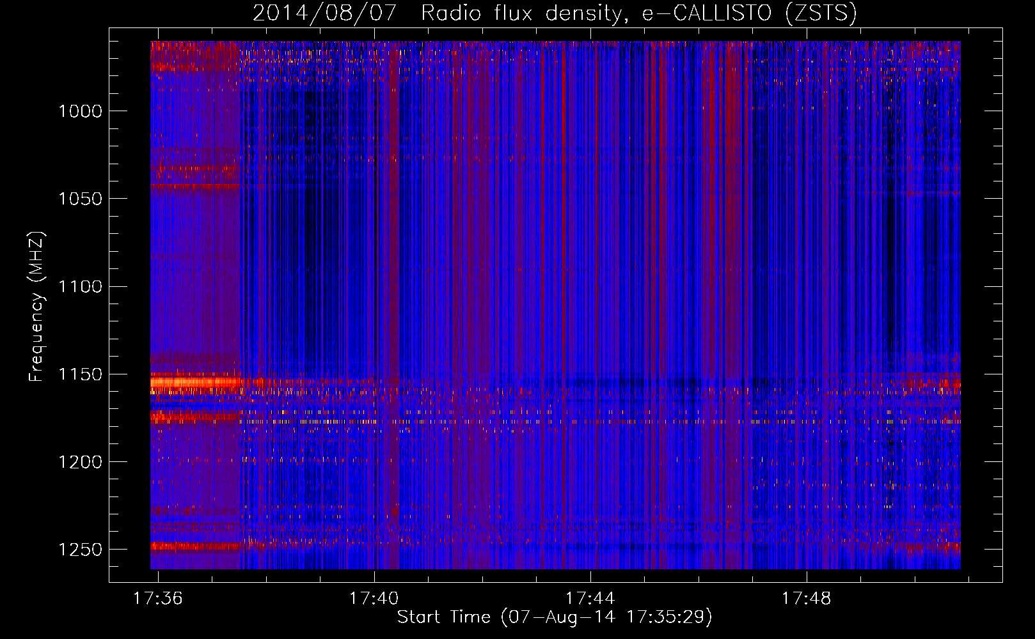Click the date 2014/08/07 in the title
Image resolution: width=1035 pixels, height=639 pixels.
pos(325,13)
